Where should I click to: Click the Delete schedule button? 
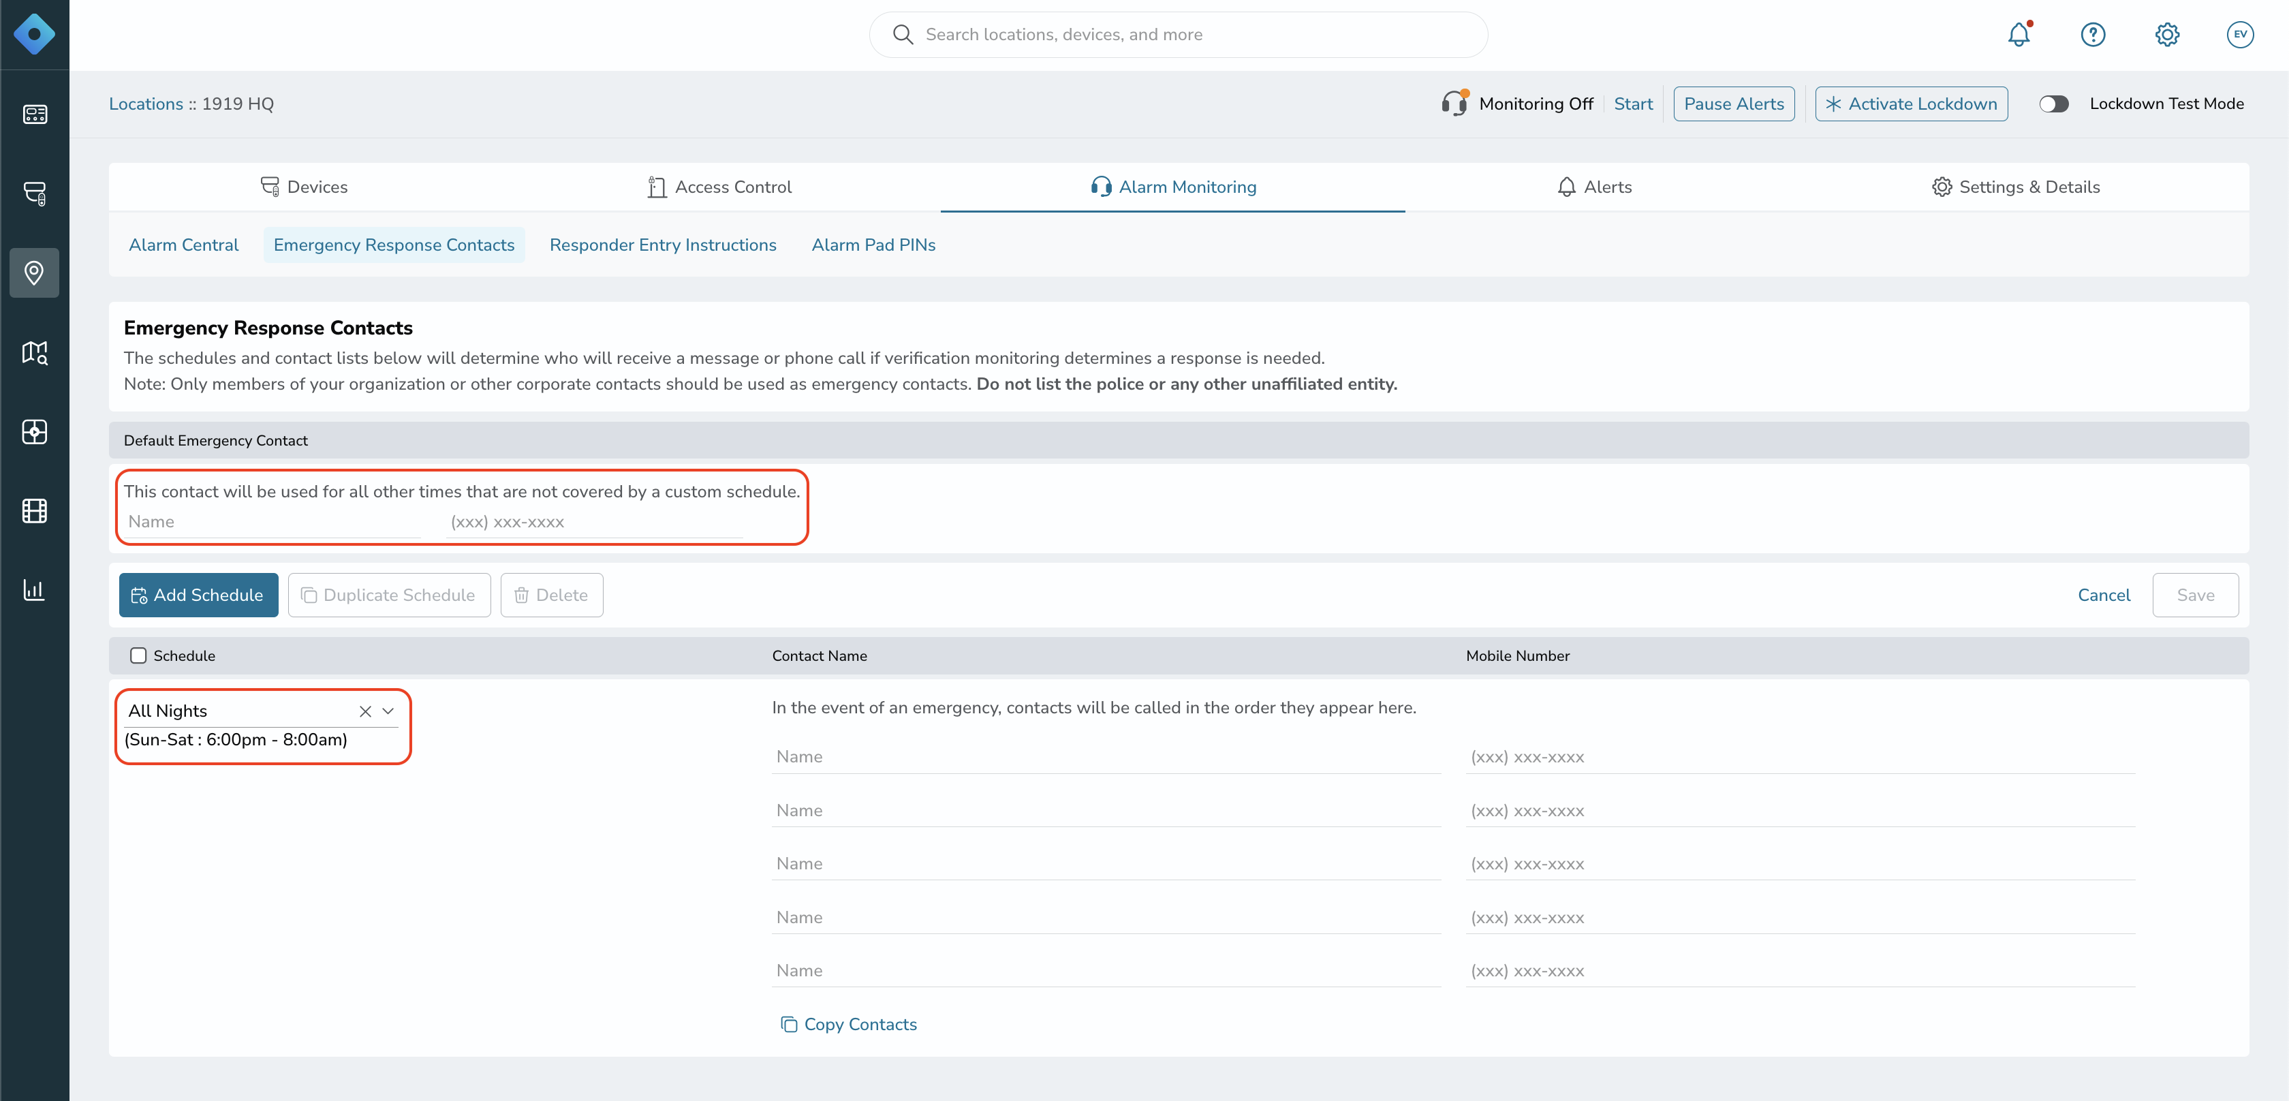pos(552,595)
